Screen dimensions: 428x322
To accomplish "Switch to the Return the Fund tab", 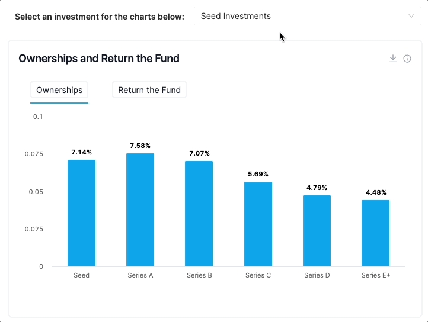I will 149,90.
